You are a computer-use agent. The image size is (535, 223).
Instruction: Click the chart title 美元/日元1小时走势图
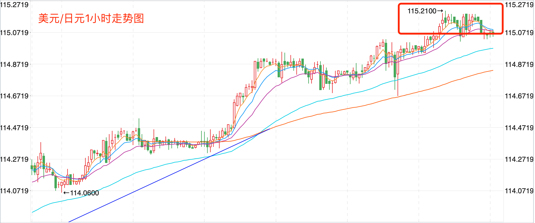click(x=91, y=18)
